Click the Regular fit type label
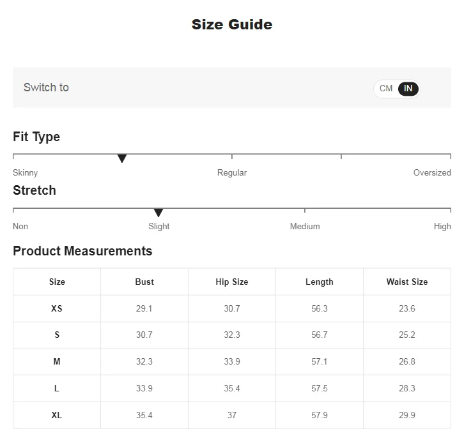464x438 pixels. 232,173
